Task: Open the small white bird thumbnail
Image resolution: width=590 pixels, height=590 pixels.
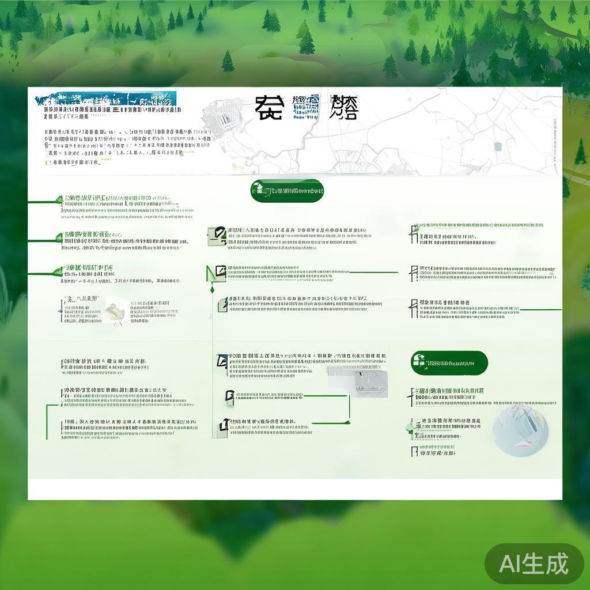Action: click(115, 310)
